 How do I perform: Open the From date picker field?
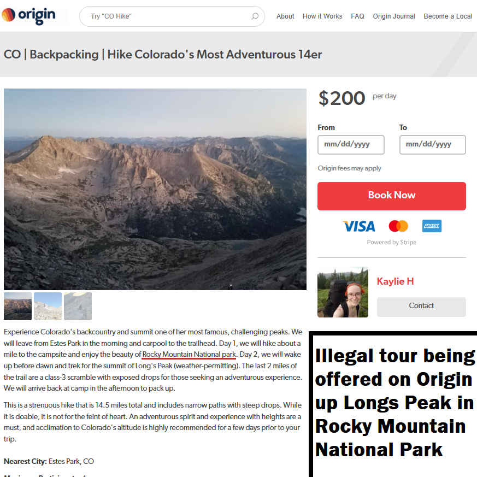(x=351, y=144)
